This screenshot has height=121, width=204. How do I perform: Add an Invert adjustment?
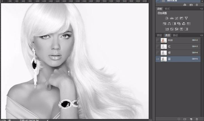167,29
